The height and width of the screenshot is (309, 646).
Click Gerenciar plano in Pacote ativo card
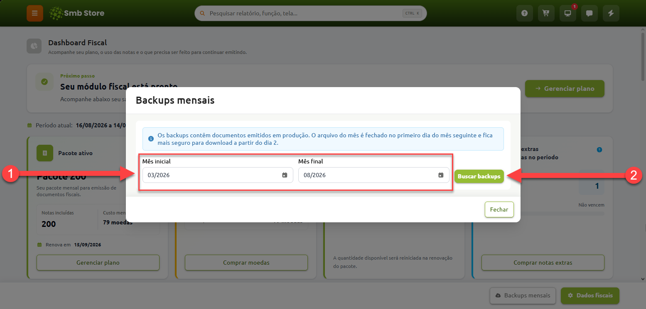(x=98, y=263)
